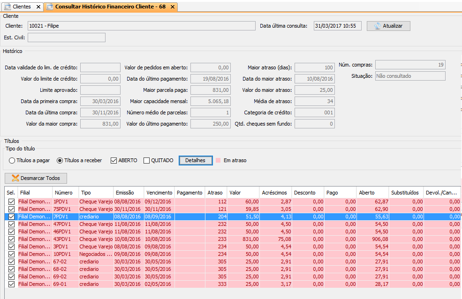Select Títulos a pagar radio option
Image resolution: width=462 pixels, height=299 pixels.
(12, 160)
